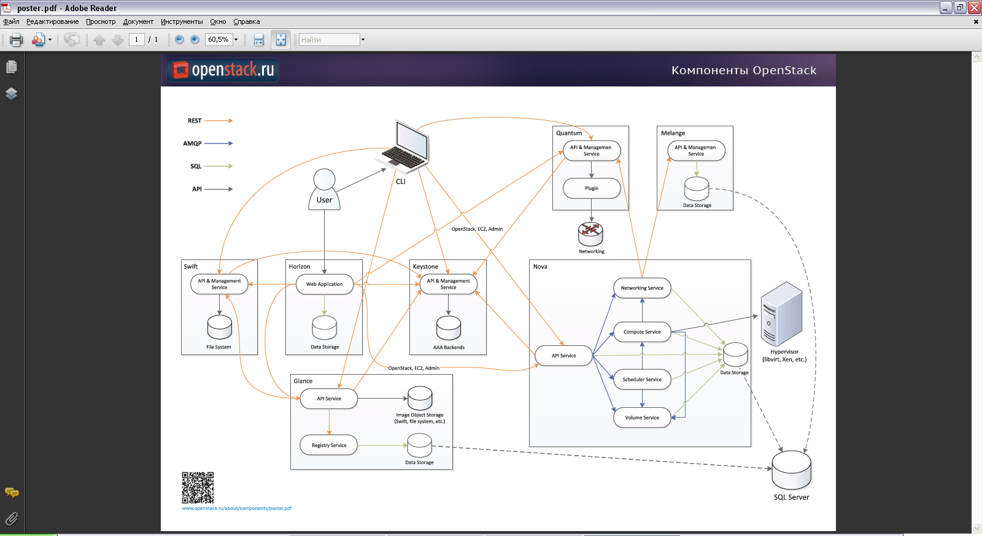
Task: Go to previous page with up arrow
Action: click(x=99, y=40)
